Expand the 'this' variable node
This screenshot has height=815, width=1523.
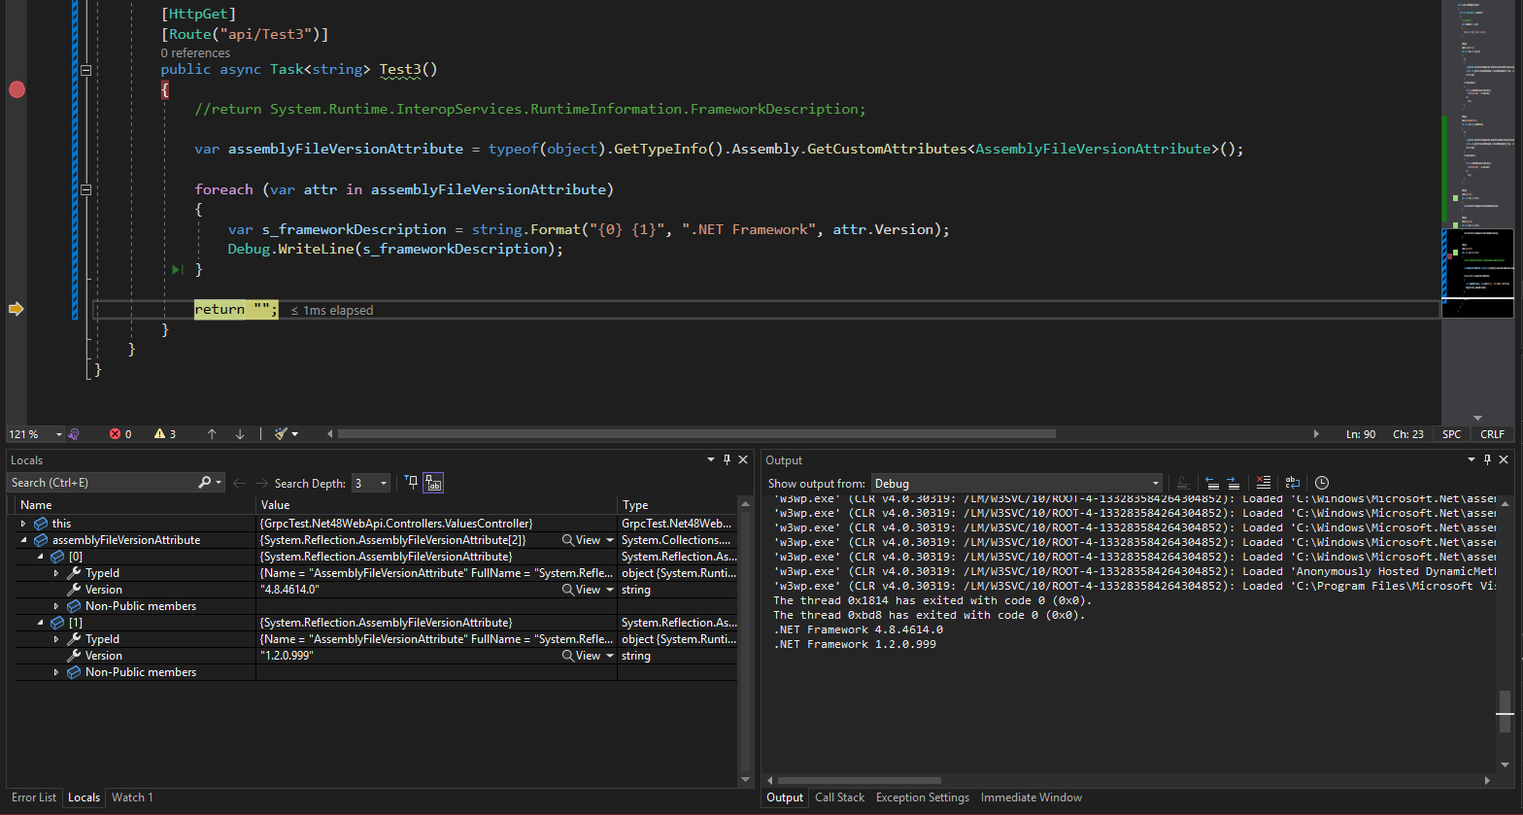23,524
